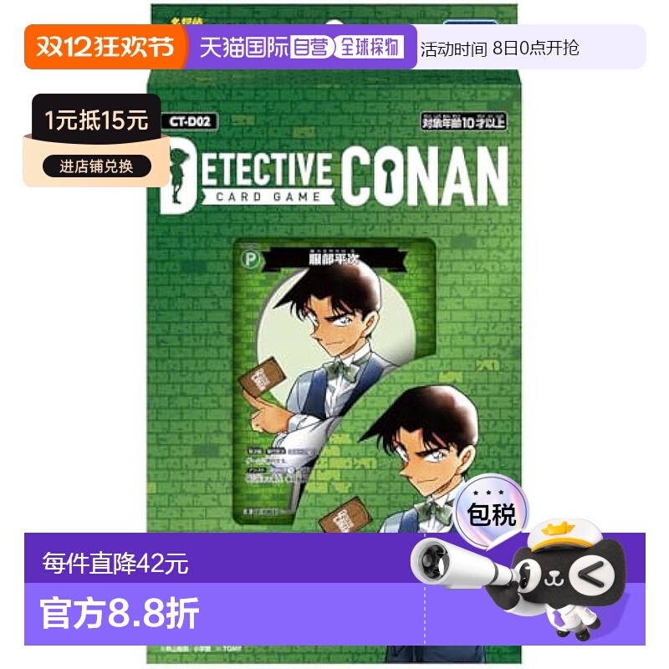Select the 自营 badge
Viewport: 669px width, 669px height.
point(311,48)
